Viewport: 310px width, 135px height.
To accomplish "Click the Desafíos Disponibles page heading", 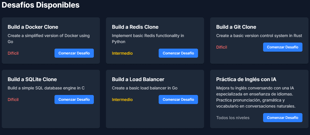I will 41,5.
